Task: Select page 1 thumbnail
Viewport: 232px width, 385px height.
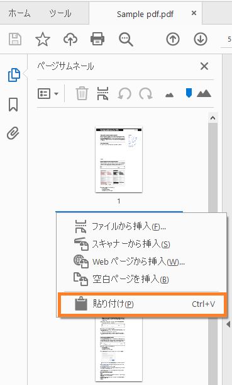Action: coord(119,160)
